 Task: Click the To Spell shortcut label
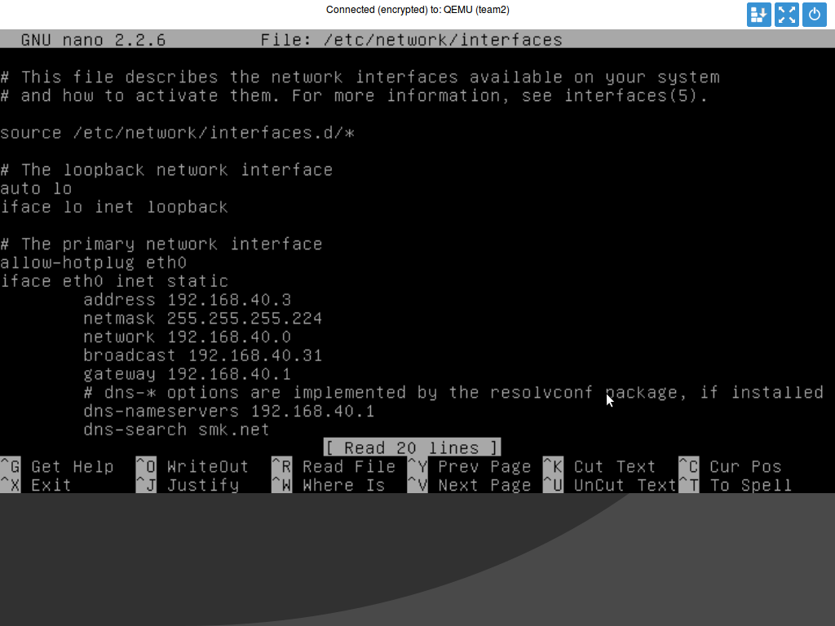(751, 485)
